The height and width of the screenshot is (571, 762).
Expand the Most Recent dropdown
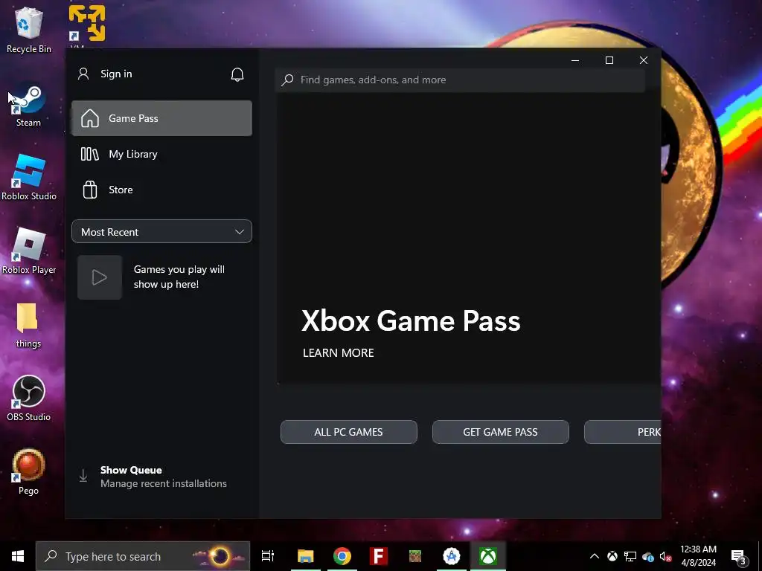(161, 232)
